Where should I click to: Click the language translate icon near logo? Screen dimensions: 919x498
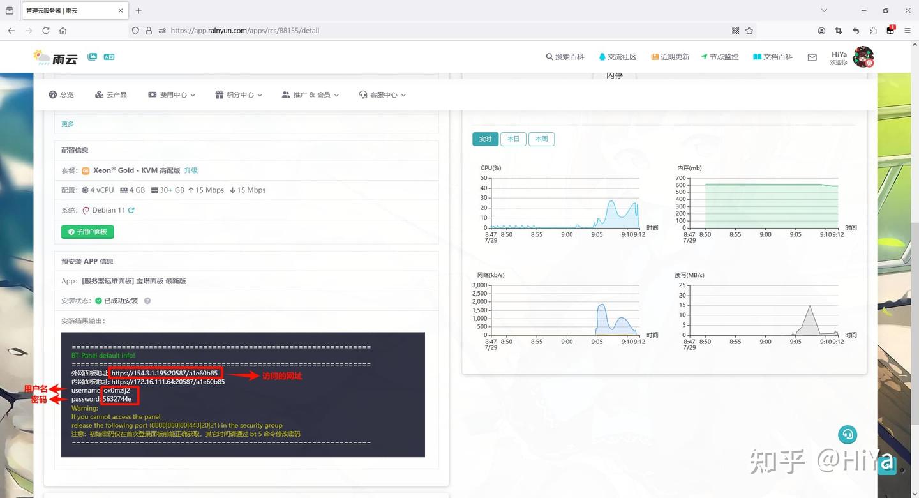coord(109,57)
